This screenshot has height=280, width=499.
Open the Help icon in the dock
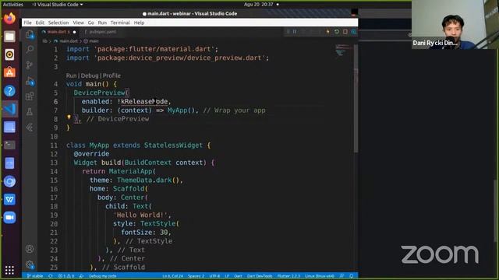9,91
